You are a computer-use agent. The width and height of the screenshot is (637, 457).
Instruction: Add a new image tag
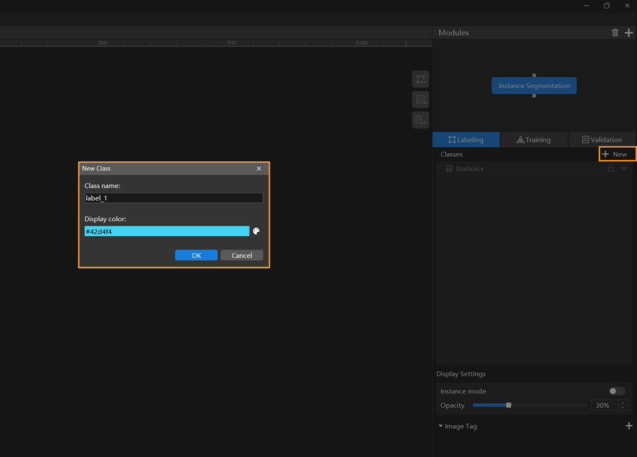(x=629, y=426)
